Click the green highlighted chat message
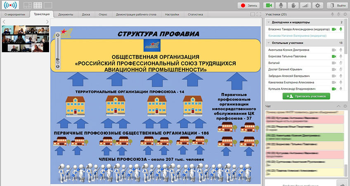The height and width of the screenshot is (186, 350). point(305,137)
